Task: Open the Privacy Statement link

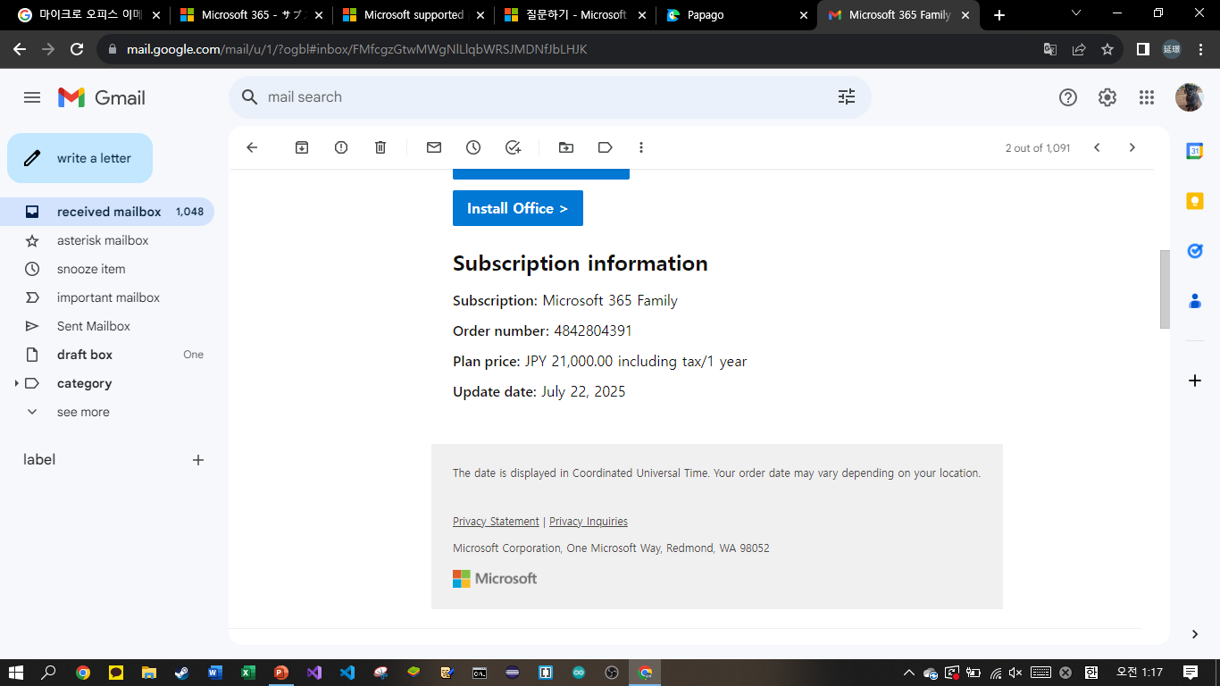Action: (x=496, y=522)
